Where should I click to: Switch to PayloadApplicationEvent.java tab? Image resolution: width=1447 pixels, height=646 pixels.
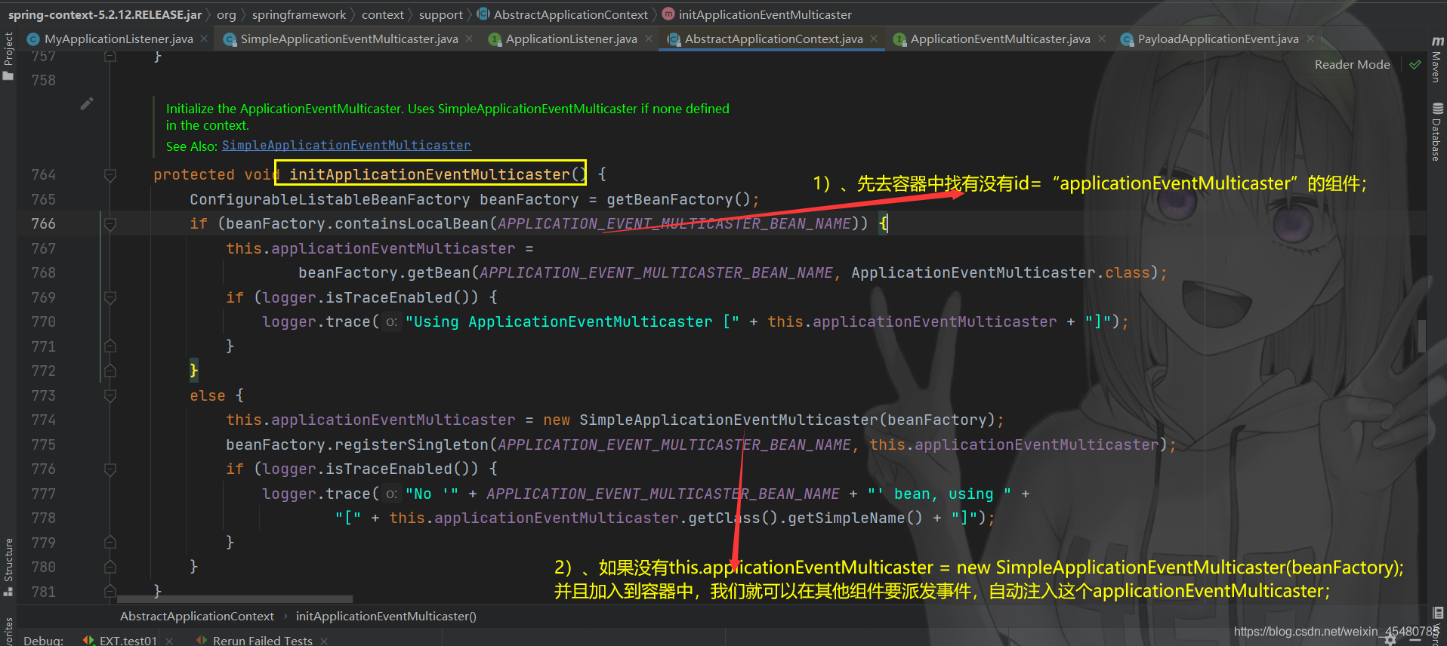1218,38
